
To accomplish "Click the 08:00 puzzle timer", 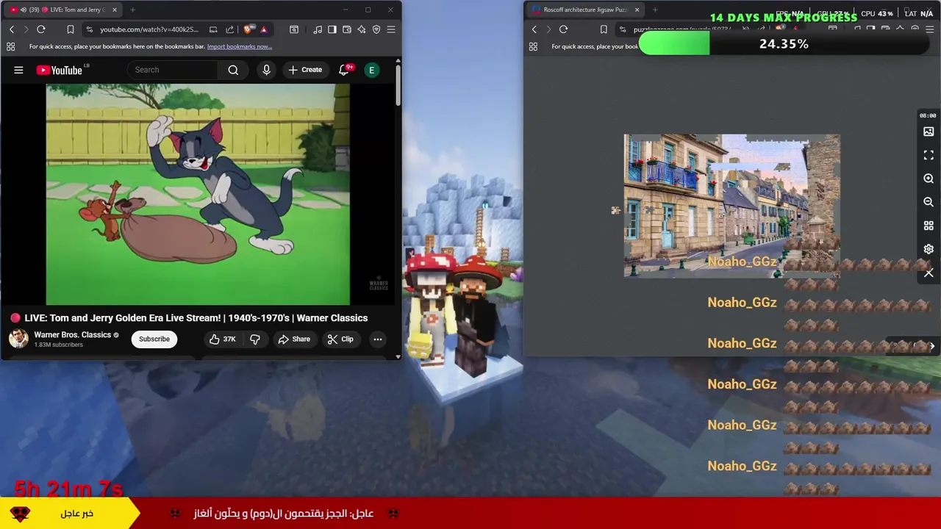I will pos(928,115).
